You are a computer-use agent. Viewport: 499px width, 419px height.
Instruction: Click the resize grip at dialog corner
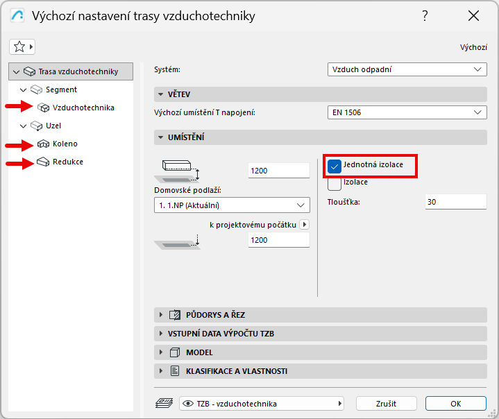point(491,413)
